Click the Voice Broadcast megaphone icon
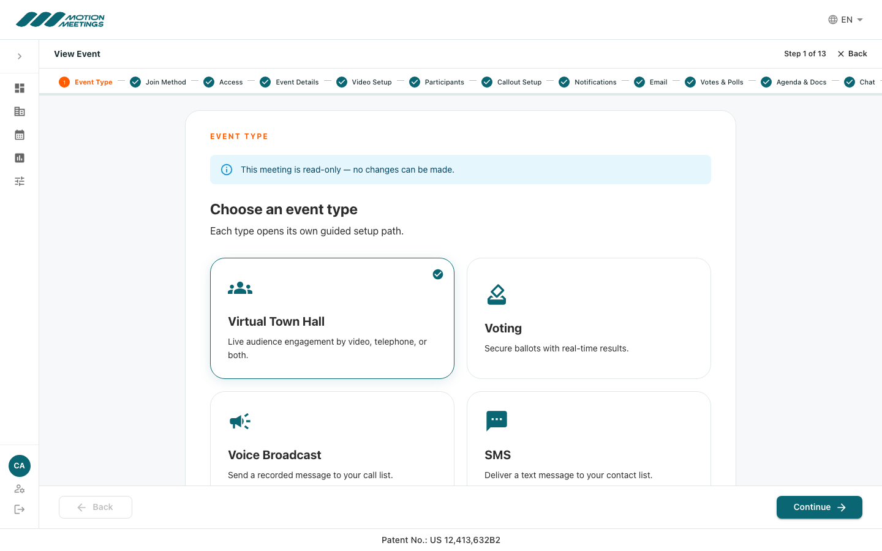Image resolution: width=882 pixels, height=551 pixels. (240, 421)
